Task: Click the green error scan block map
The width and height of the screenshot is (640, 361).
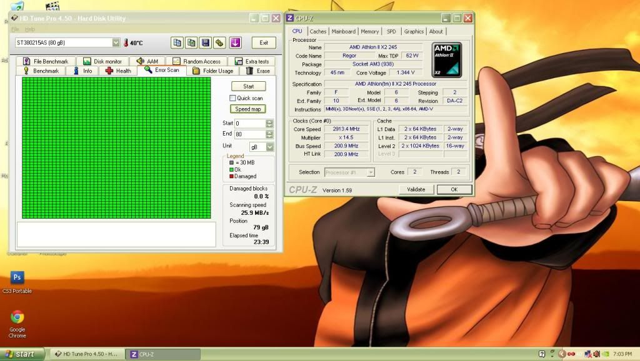Action: [116, 147]
